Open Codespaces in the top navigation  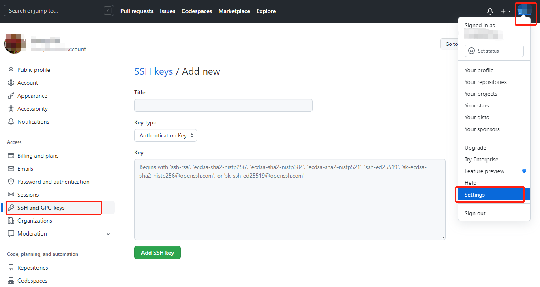[197, 11]
